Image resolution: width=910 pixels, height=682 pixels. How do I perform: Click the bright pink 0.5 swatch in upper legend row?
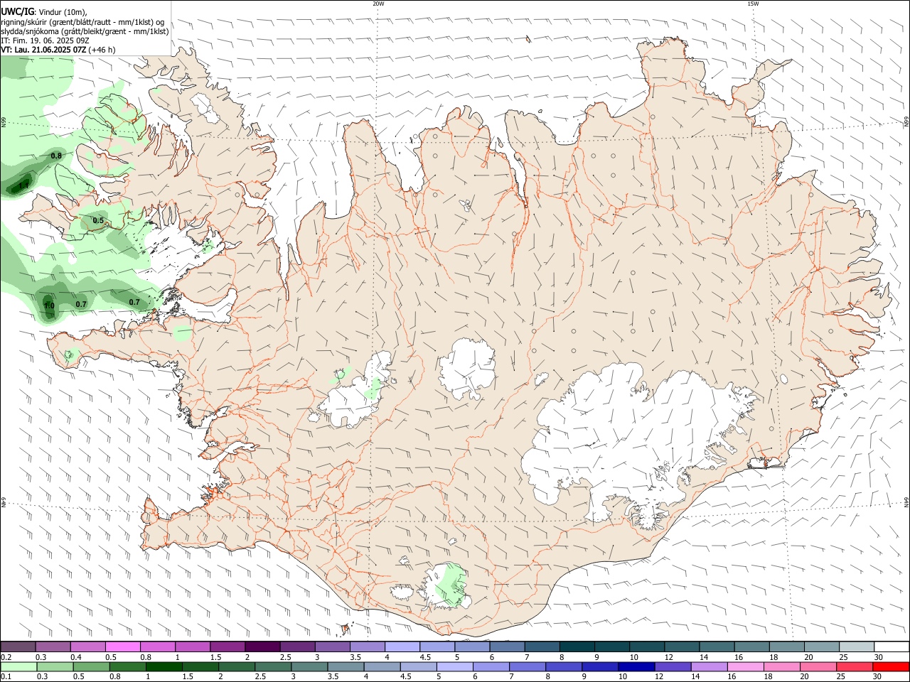123,646
